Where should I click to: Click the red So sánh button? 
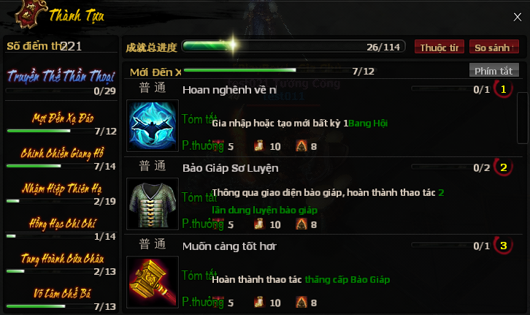[493, 47]
